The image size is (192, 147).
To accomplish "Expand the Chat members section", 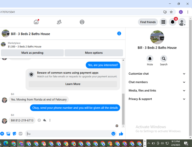I will click(x=157, y=82).
